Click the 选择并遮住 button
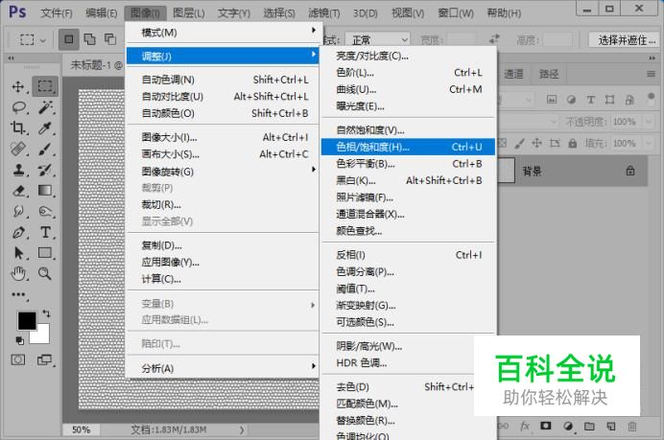The image size is (664, 440). click(626, 40)
